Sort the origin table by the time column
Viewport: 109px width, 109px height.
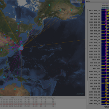[13, 98]
